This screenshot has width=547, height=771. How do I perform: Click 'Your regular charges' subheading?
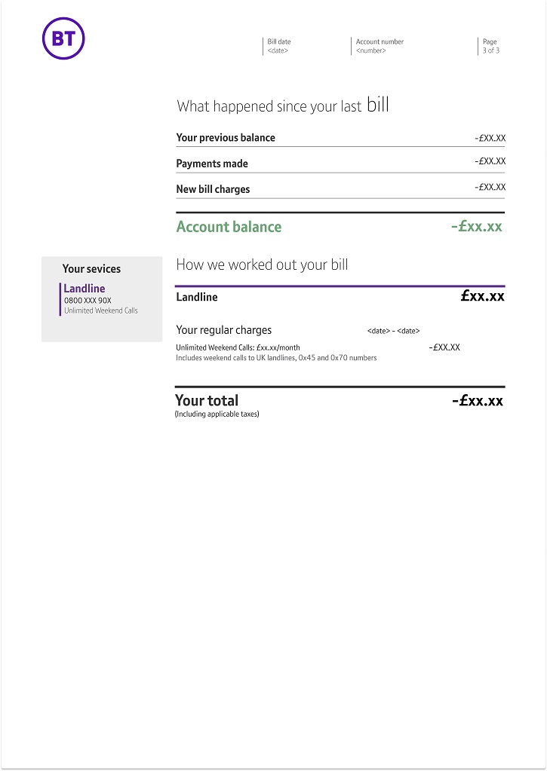pos(223,330)
